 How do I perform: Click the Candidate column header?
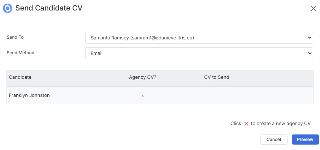point(20,77)
